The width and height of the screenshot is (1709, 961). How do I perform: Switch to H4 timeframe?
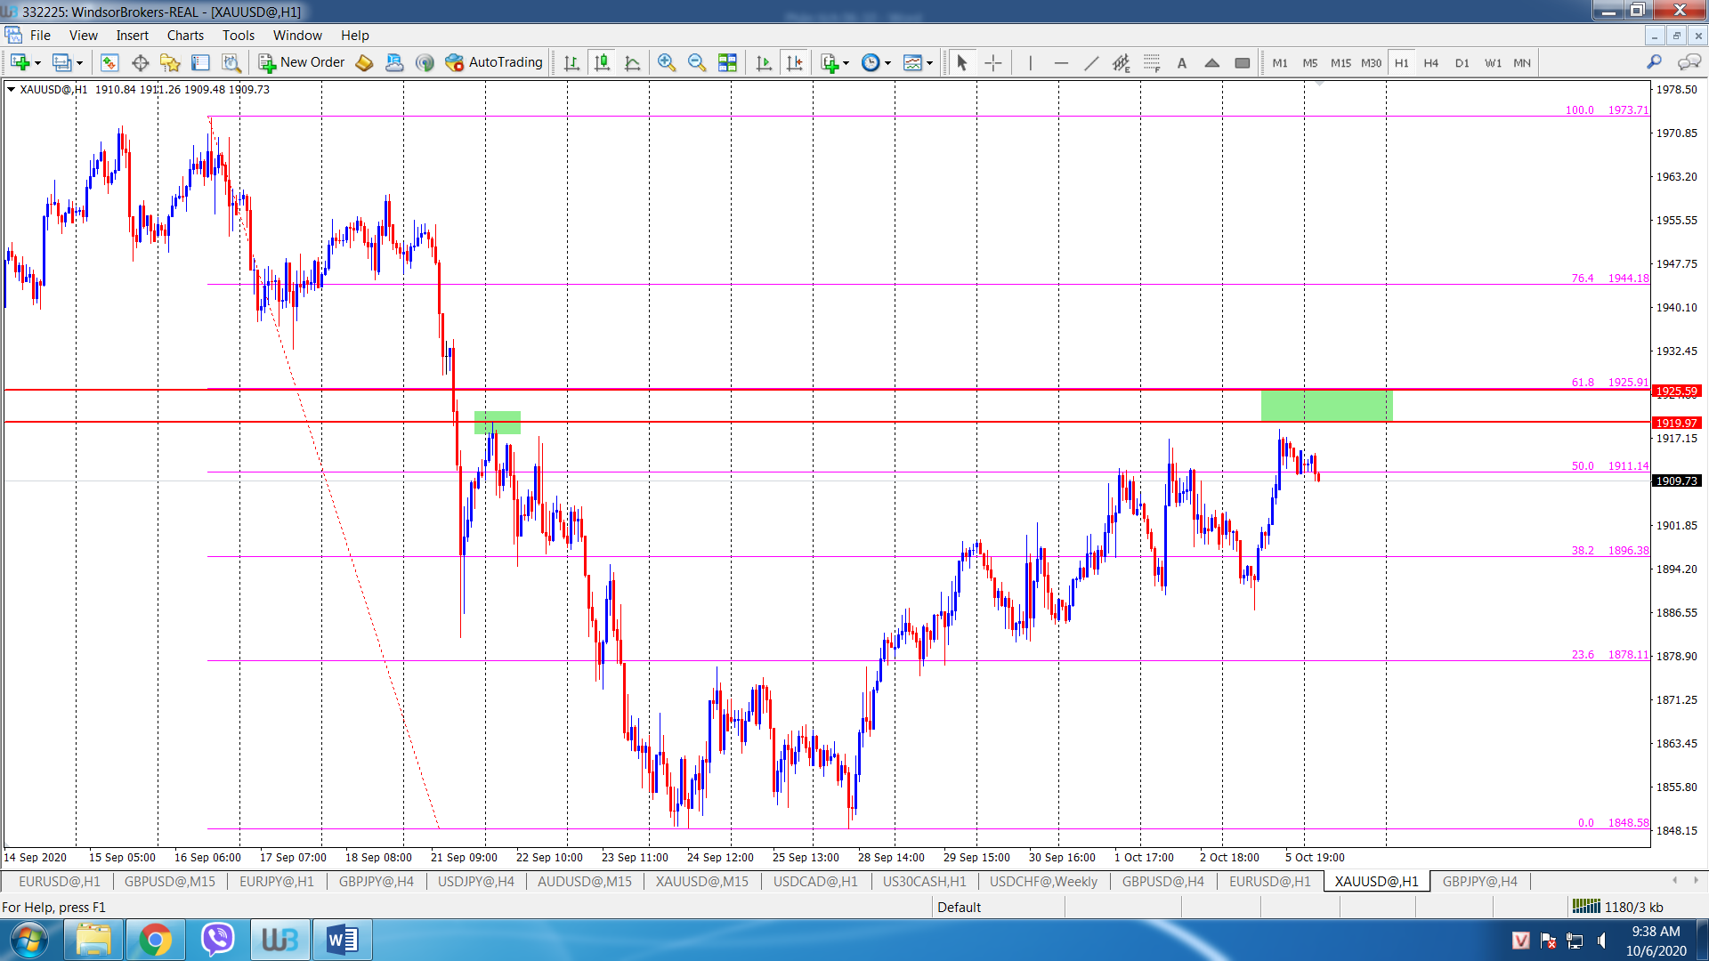pos(1431,62)
